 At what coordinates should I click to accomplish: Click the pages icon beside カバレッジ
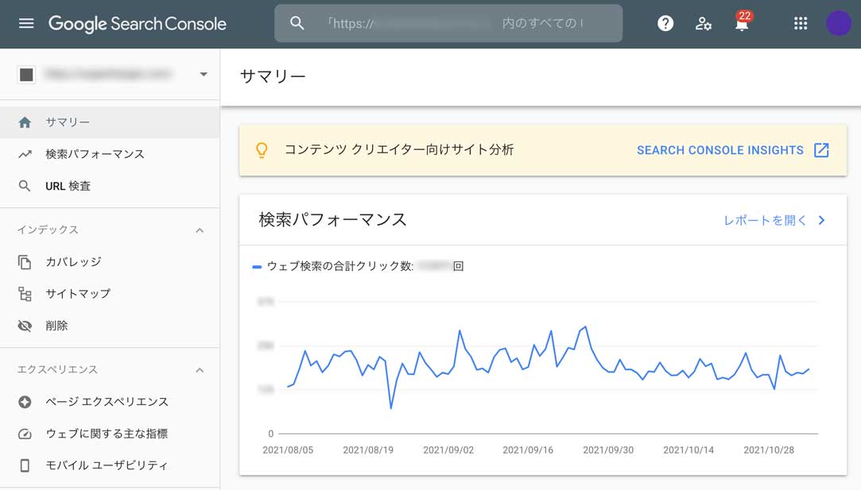click(25, 262)
